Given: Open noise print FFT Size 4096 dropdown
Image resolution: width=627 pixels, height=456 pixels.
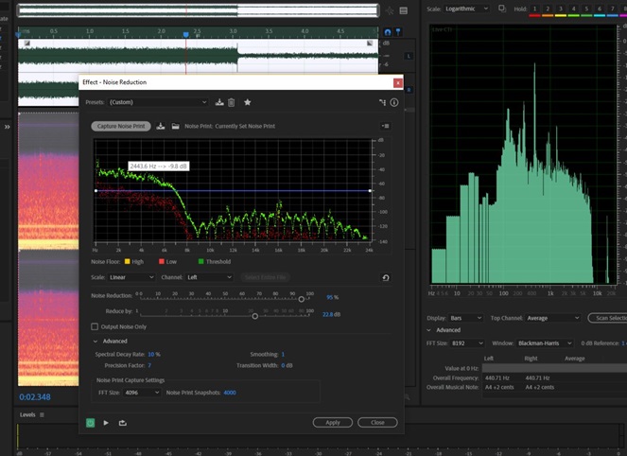Looking at the screenshot, I should tap(142, 393).
